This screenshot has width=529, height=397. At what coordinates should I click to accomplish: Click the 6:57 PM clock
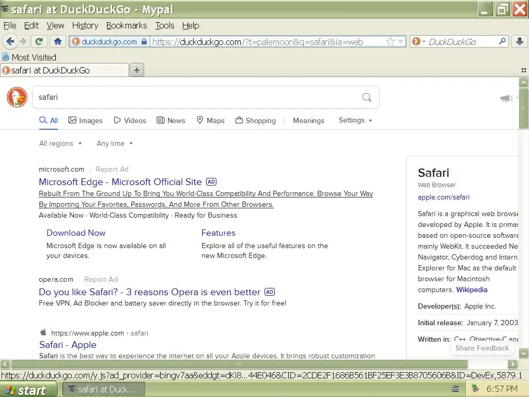coord(502,389)
